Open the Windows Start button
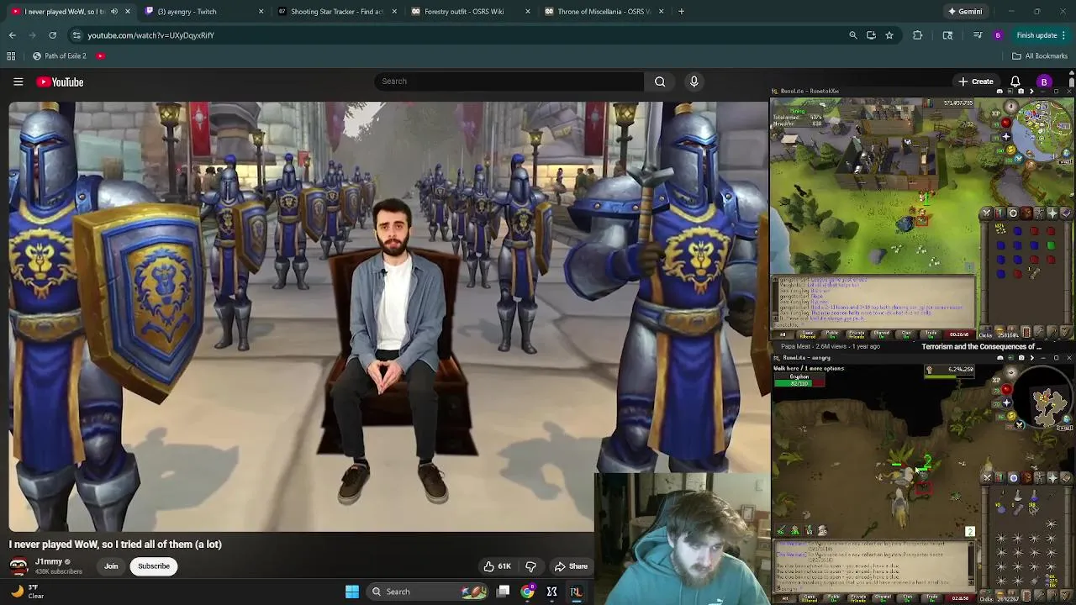Image resolution: width=1076 pixels, height=605 pixels. click(352, 592)
